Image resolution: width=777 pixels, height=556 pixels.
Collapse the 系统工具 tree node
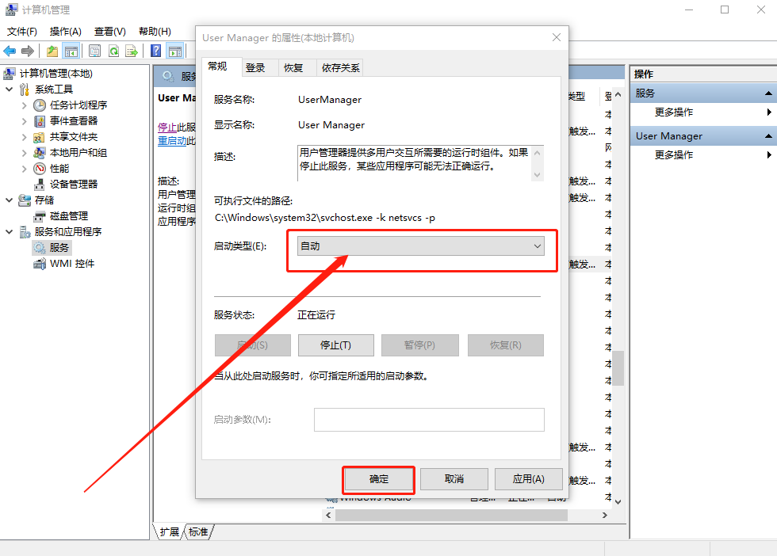pyautogui.click(x=10, y=89)
